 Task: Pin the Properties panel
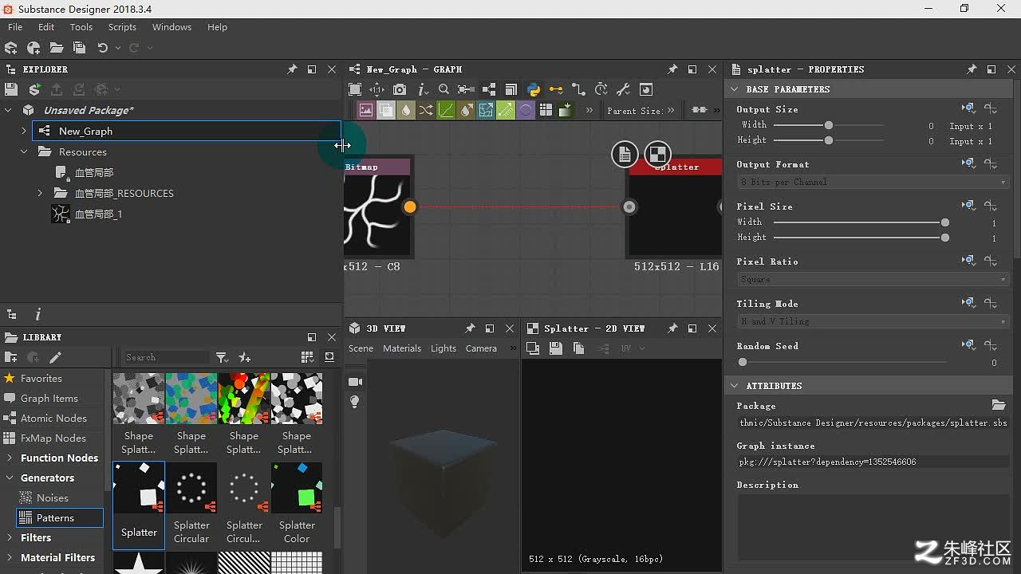tap(972, 69)
